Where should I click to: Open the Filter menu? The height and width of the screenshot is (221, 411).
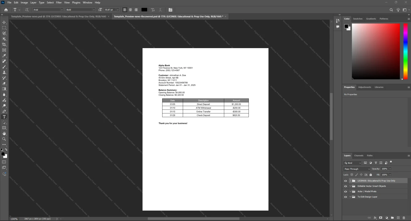59,2
